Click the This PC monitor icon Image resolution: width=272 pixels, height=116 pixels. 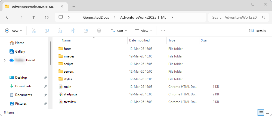click(x=61, y=17)
